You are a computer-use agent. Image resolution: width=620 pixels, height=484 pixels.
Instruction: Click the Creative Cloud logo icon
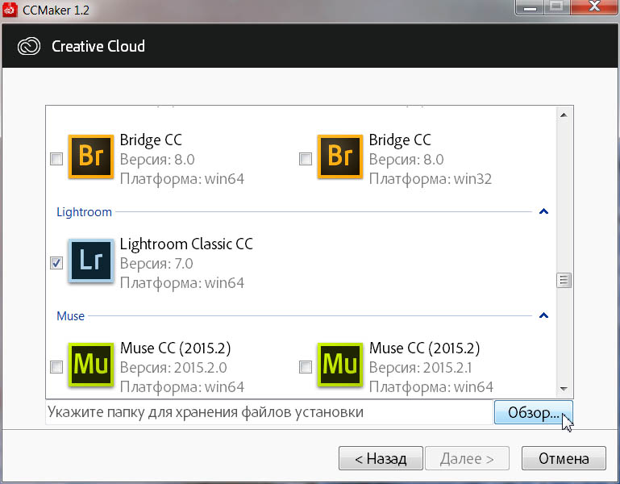pyautogui.click(x=29, y=46)
